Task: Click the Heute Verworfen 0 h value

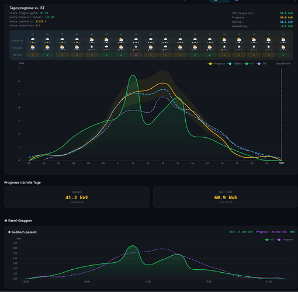Action: [38, 26]
